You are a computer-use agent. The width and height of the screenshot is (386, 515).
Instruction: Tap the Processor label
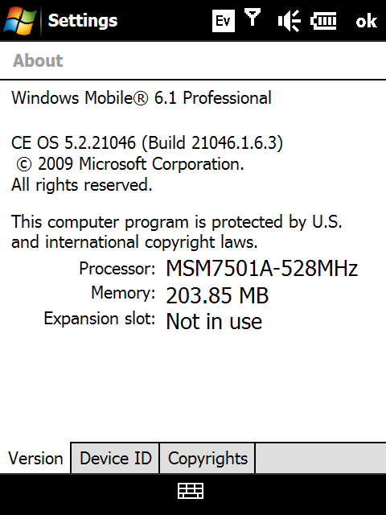117,268
